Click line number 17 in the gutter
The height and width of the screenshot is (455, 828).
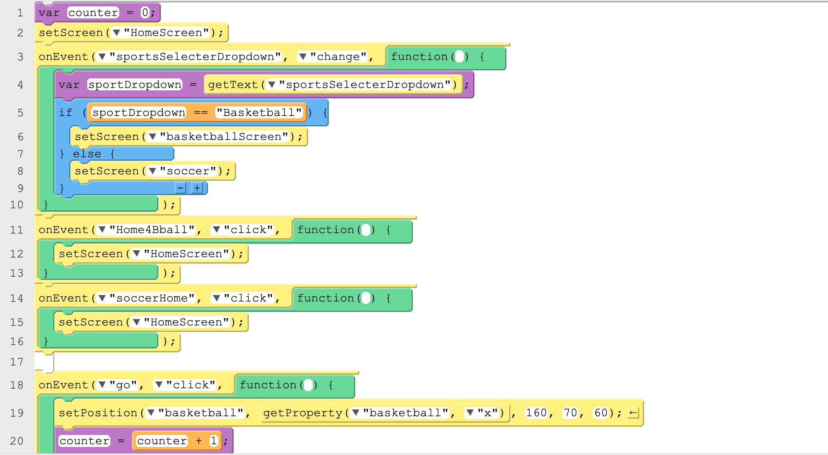coord(17,362)
